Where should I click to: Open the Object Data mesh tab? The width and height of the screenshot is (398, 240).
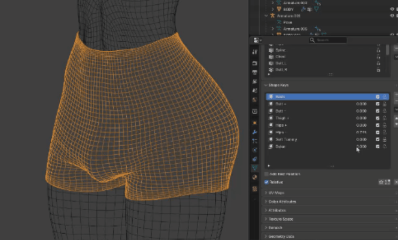tap(255, 168)
